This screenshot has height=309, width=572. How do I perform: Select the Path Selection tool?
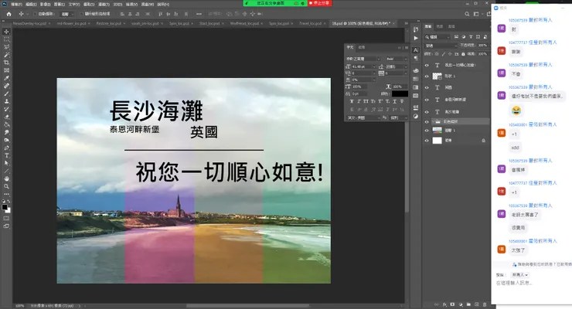6,163
